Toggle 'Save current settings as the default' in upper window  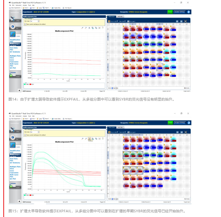pyautogui.click(x=25, y=24)
